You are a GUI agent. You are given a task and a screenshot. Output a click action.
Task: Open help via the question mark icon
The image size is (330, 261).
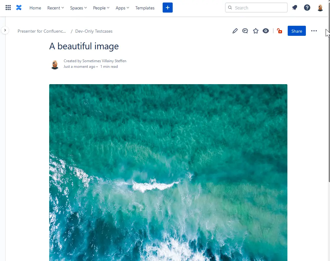click(307, 8)
